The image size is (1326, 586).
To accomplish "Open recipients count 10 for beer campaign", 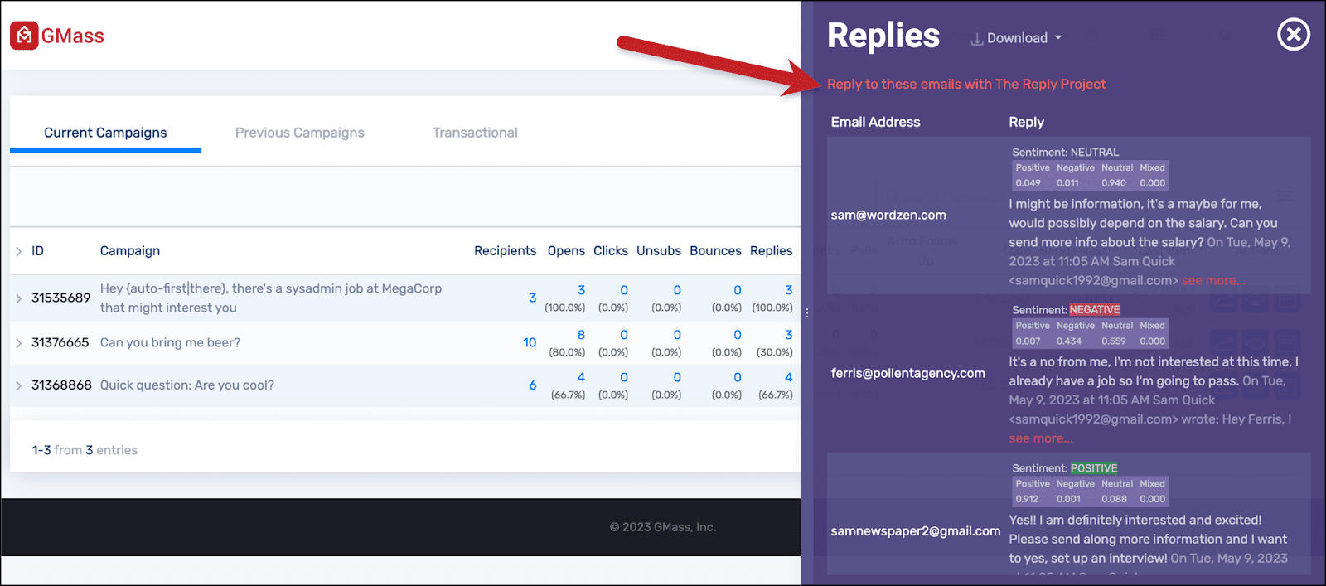I will [530, 342].
